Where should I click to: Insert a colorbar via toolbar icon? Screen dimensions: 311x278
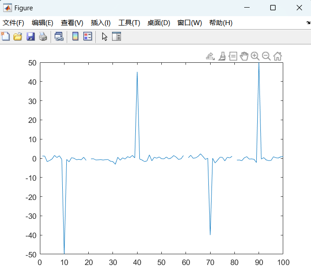pos(75,36)
